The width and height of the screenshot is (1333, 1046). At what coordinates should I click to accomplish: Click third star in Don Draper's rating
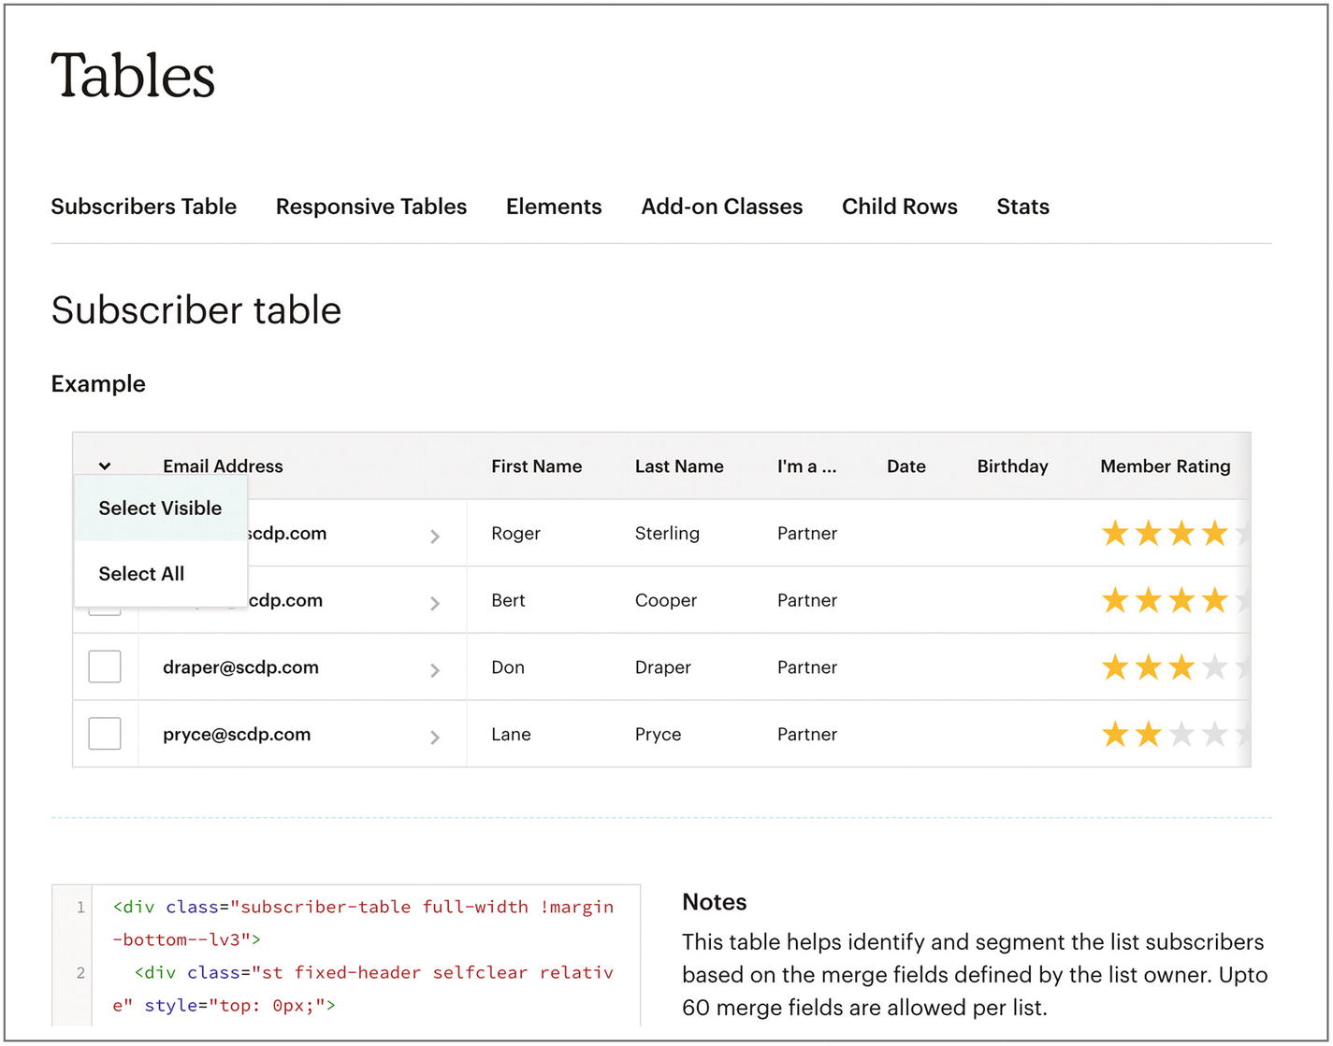click(x=1181, y=667)
